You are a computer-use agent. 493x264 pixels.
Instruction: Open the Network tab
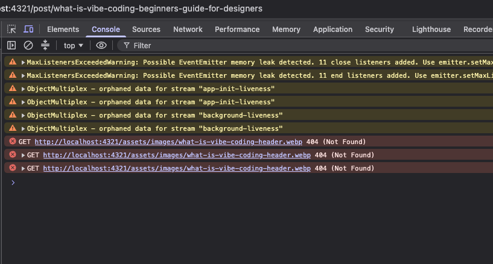click(188, 29)
